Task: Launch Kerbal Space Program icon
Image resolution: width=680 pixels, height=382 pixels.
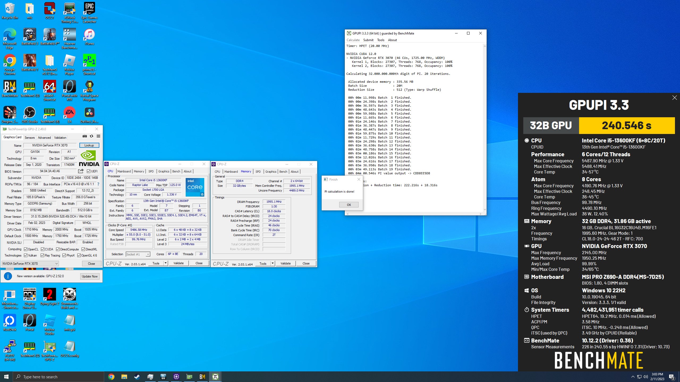Action: (89, 91)
